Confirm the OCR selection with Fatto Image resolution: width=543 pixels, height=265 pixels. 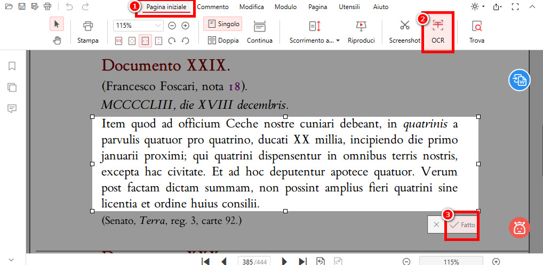[462, 225]
